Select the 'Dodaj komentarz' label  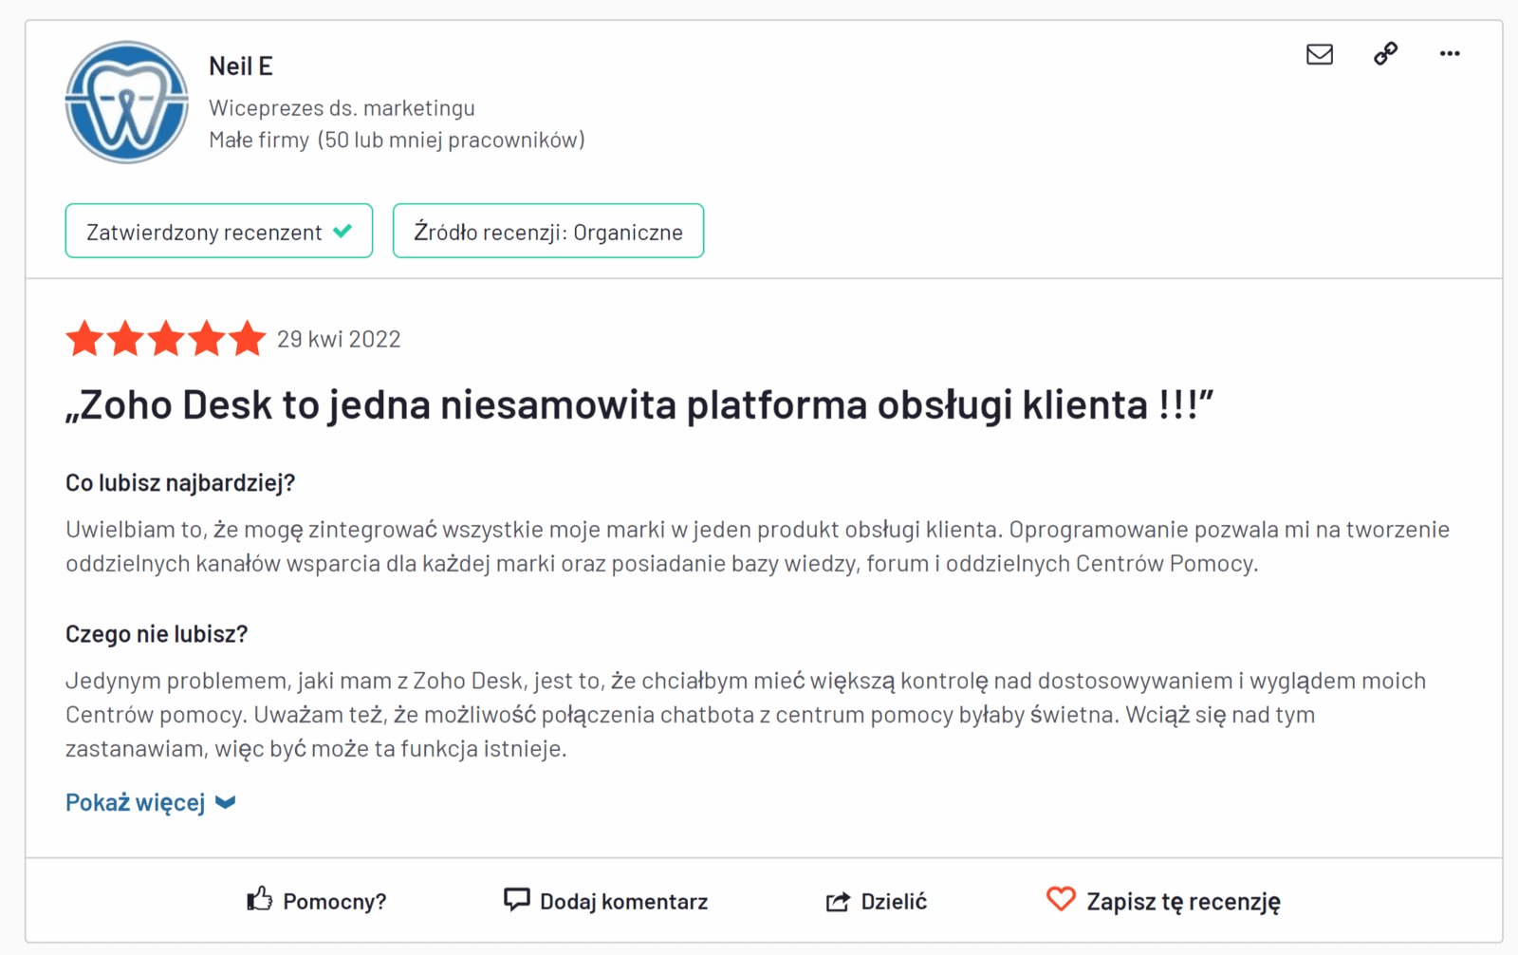pyautogui.click(x=623, y=902)
